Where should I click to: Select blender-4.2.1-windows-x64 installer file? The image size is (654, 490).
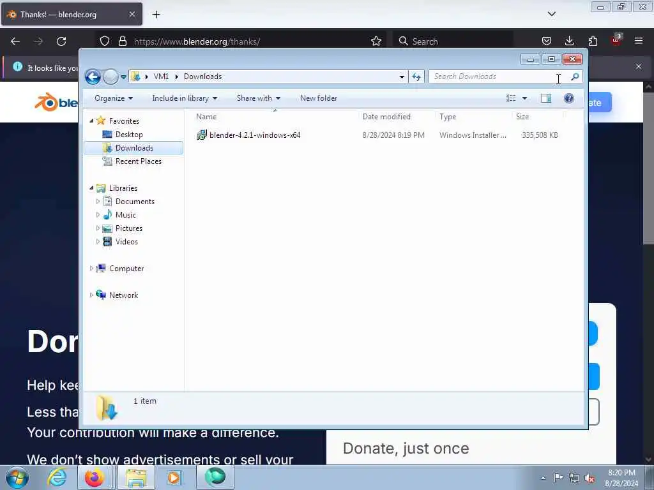(254, 135)
